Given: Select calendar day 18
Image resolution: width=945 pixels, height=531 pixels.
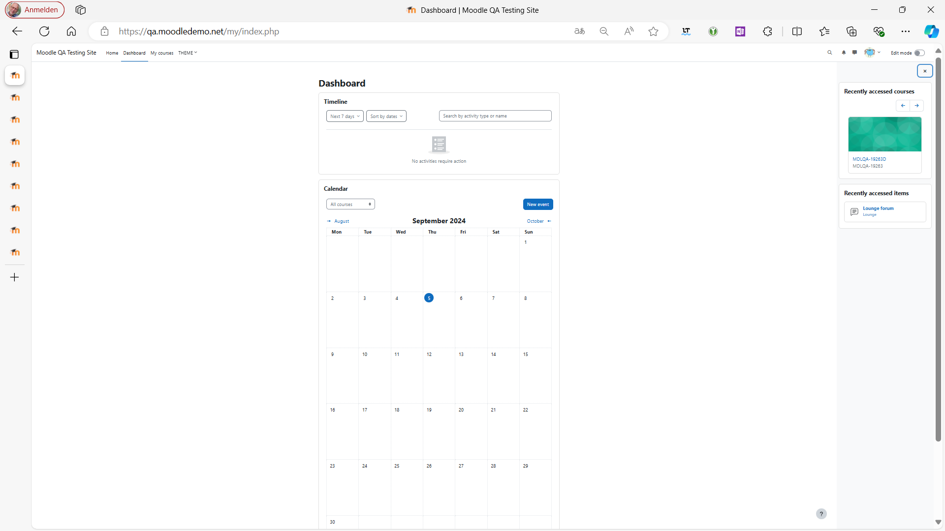Looking at the screenshot, I should [x=397, y=410].
